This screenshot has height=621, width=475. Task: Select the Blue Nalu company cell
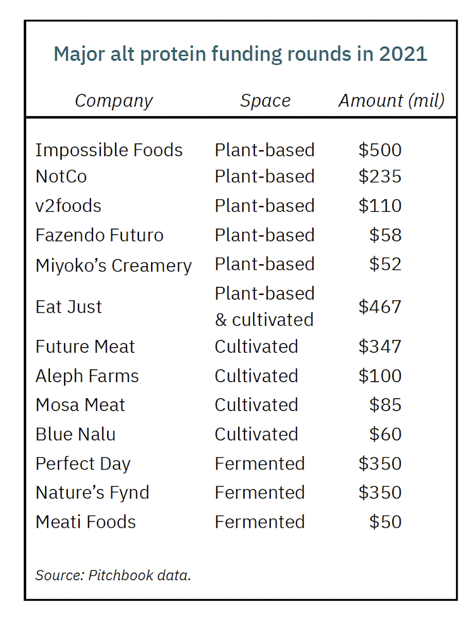tap(75, 434)
